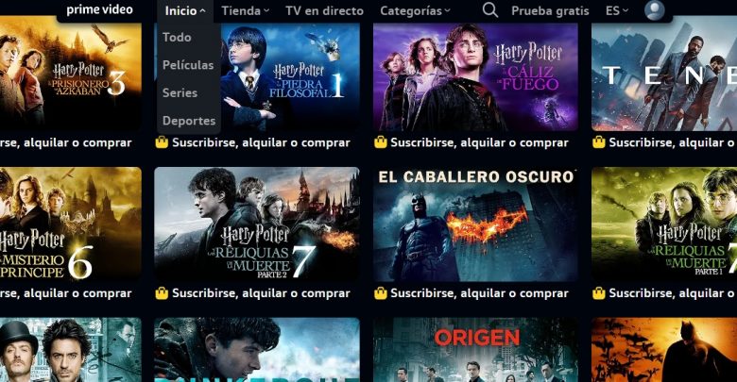Click the search magnifier icon
The image size is (737, 382).
pyautogui.click(x=490, y=9)
